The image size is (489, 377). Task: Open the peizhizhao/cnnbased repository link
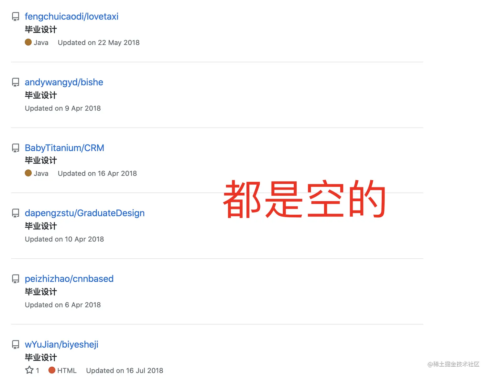click(69, 279)
